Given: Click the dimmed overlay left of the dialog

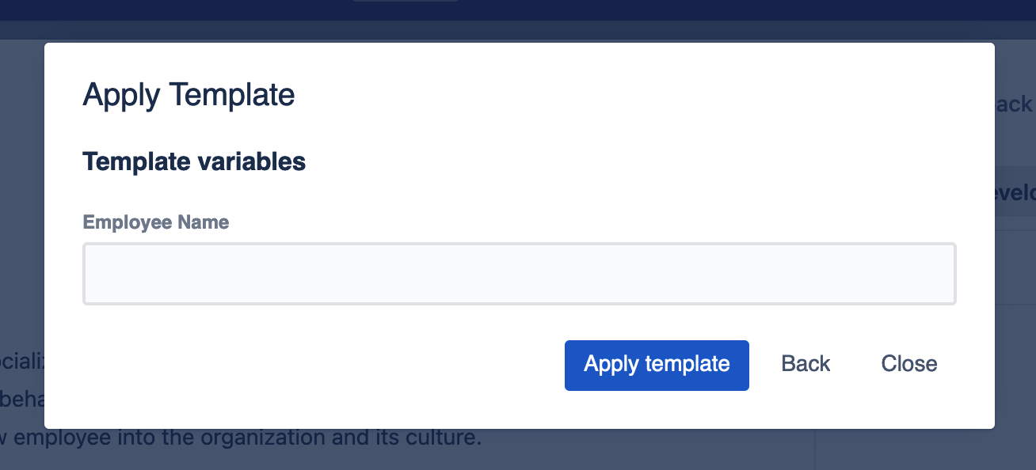Looking at the screenshot, I should click(21, 237).
